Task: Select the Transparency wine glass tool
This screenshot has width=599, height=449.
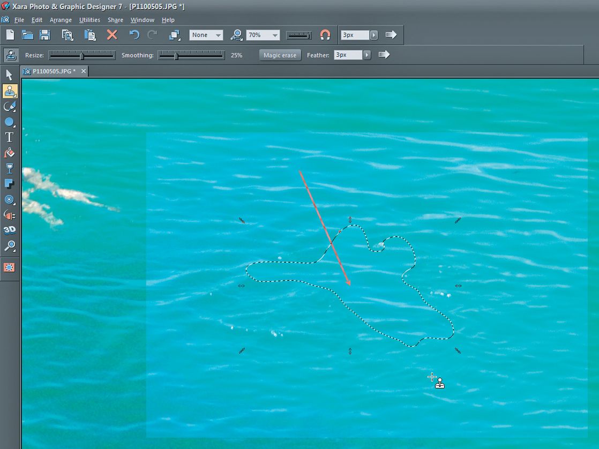Action: pyautogui.click(x=10, y=169)
